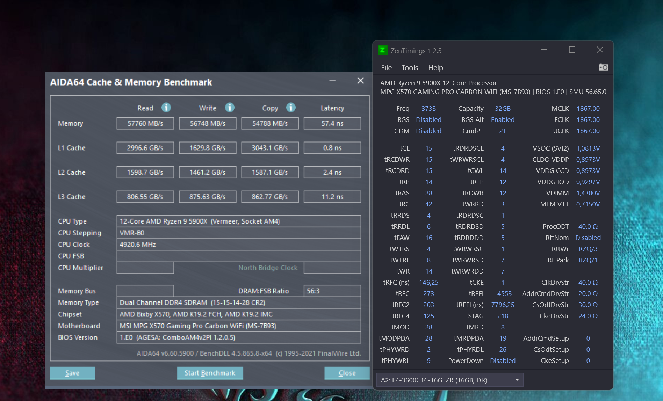Expand the A2 memory module dropdown
The width and height of the screenshot is (663, 401).
[449, 380]
